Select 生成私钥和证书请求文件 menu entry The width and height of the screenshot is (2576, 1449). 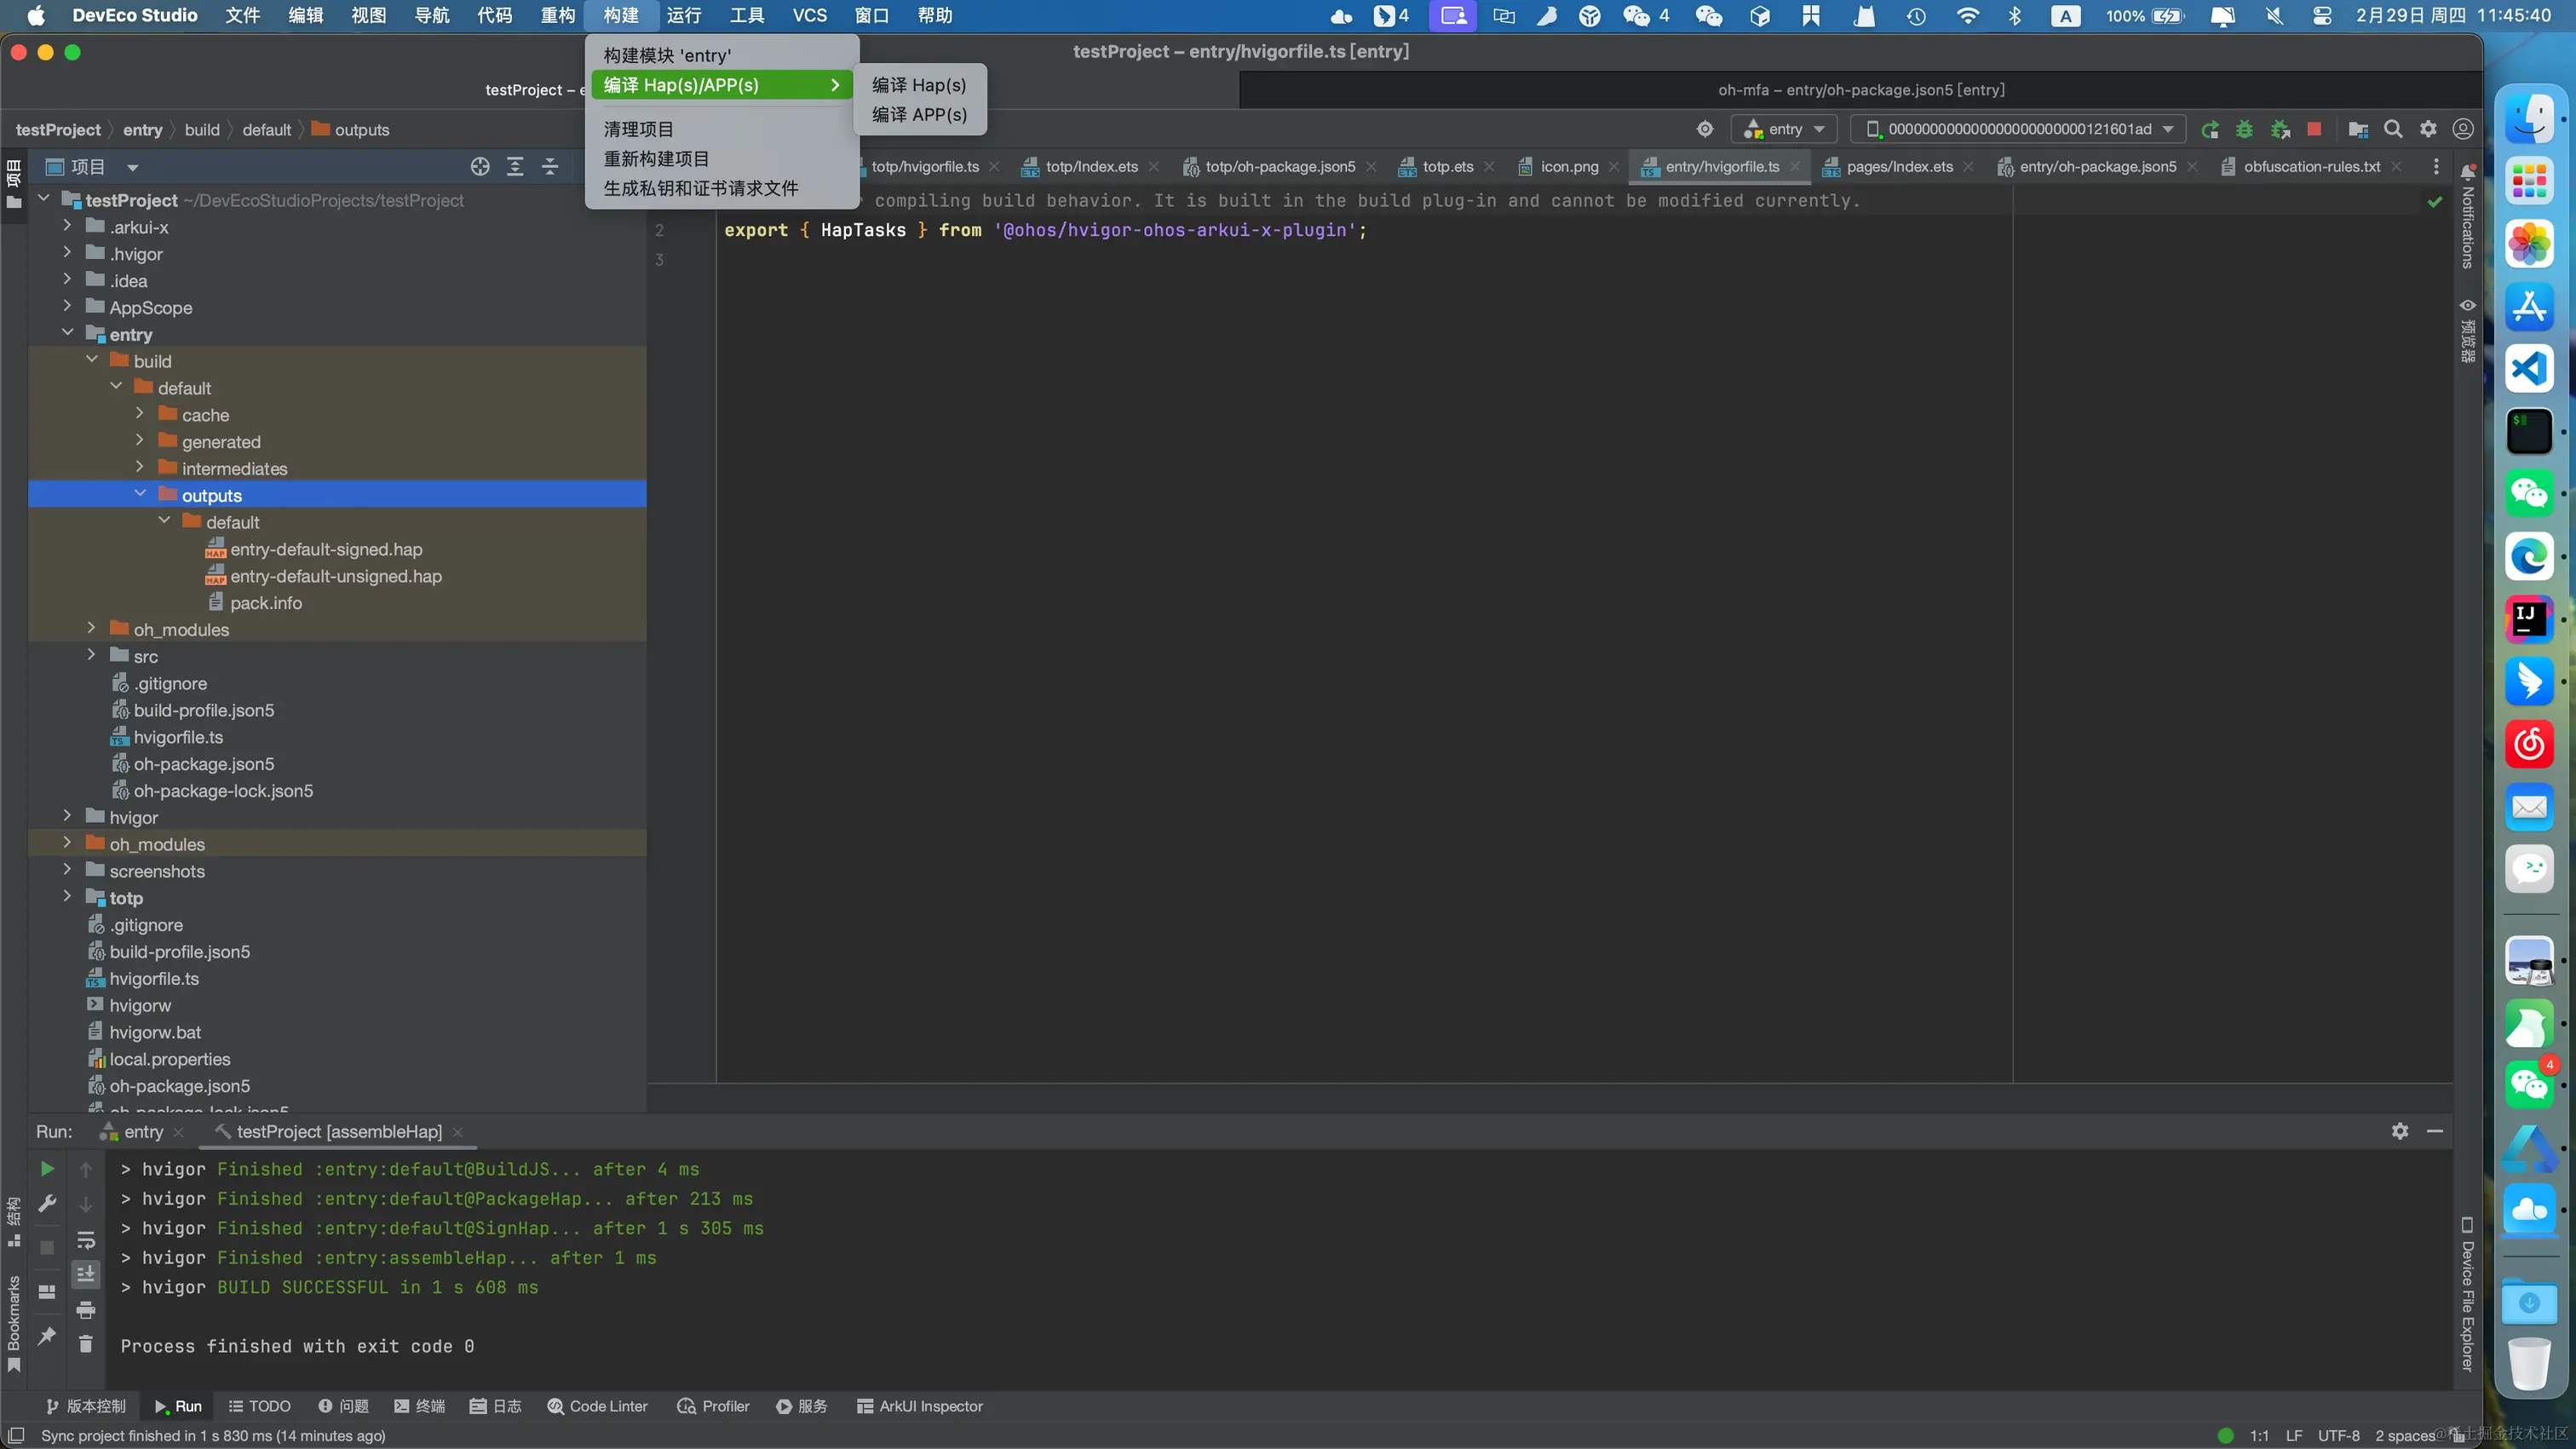(x=722, y=188)
